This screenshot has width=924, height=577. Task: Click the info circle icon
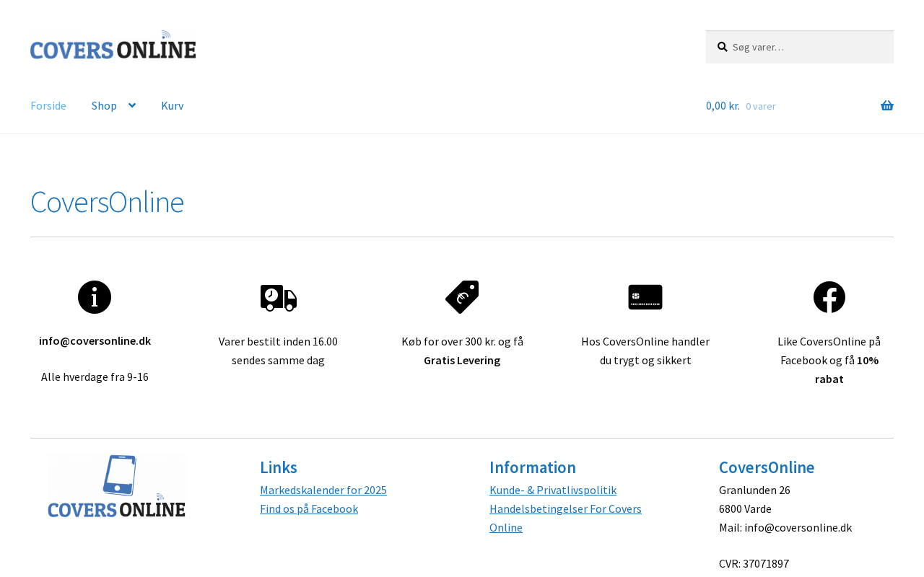(x=95, y=297)
